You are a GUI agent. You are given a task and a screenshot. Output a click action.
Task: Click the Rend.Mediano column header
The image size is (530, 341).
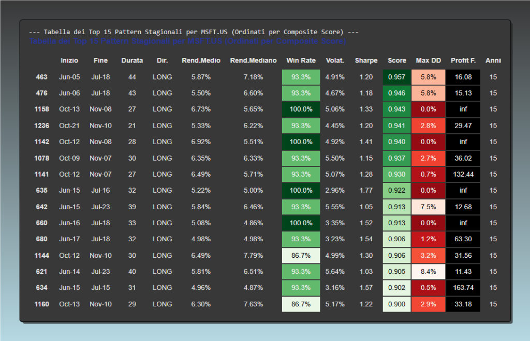click(x=253, y=60)
